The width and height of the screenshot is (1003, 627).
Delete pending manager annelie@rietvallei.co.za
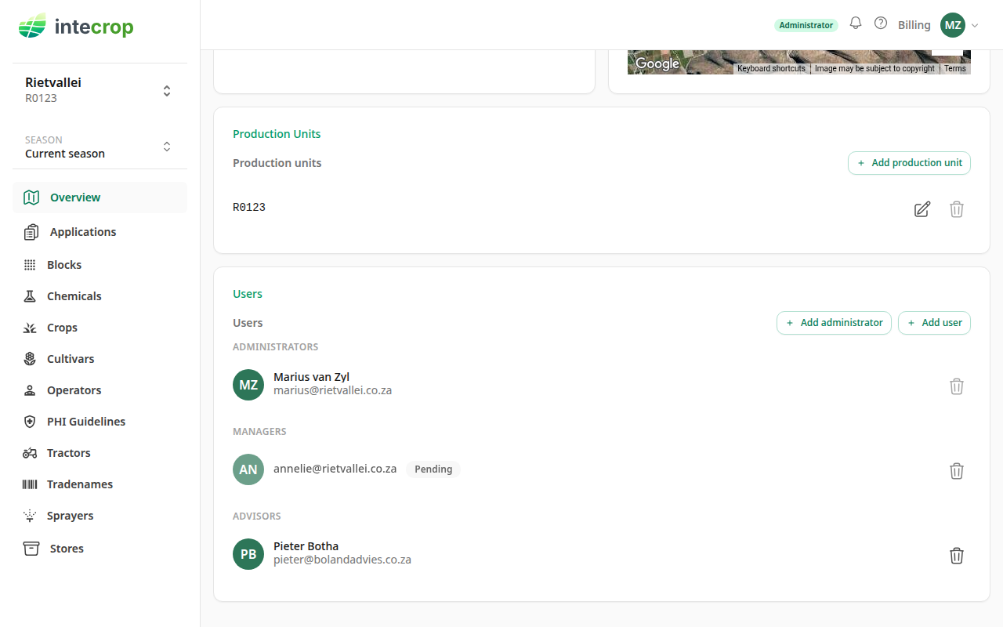(957, 471)
